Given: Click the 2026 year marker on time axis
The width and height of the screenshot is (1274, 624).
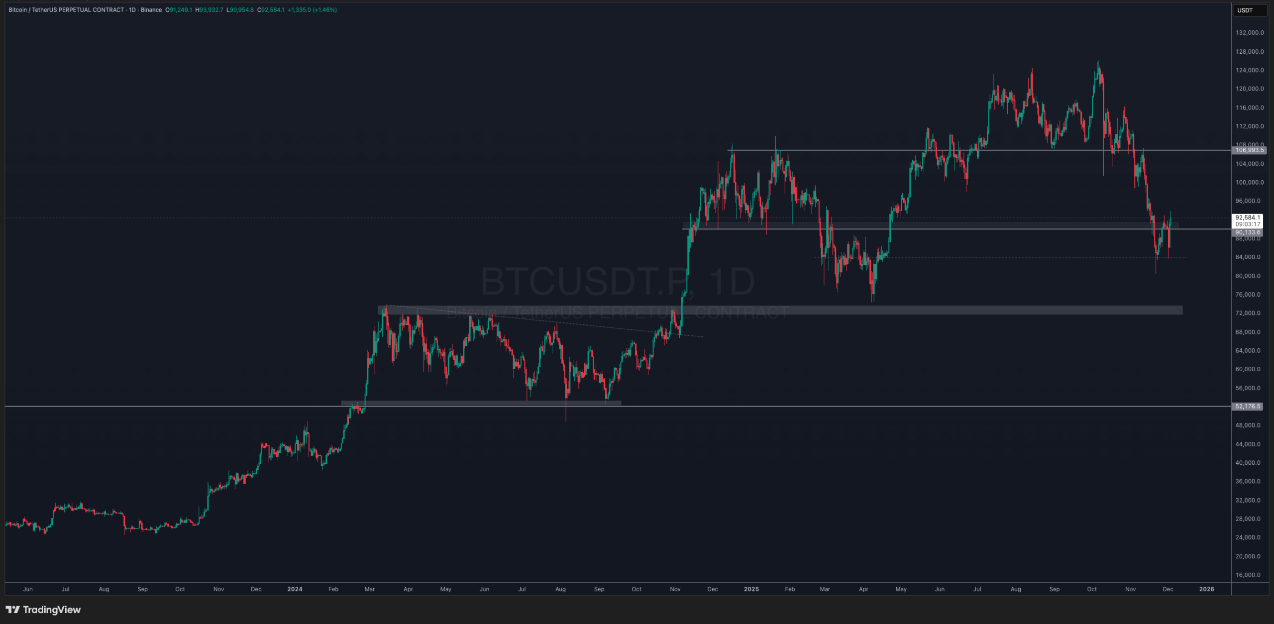Looking at the screenshot, I should 1206,589.
